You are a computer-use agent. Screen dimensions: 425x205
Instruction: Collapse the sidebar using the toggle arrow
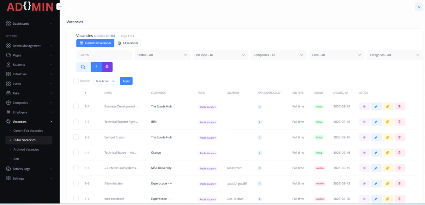pos(60,6)
